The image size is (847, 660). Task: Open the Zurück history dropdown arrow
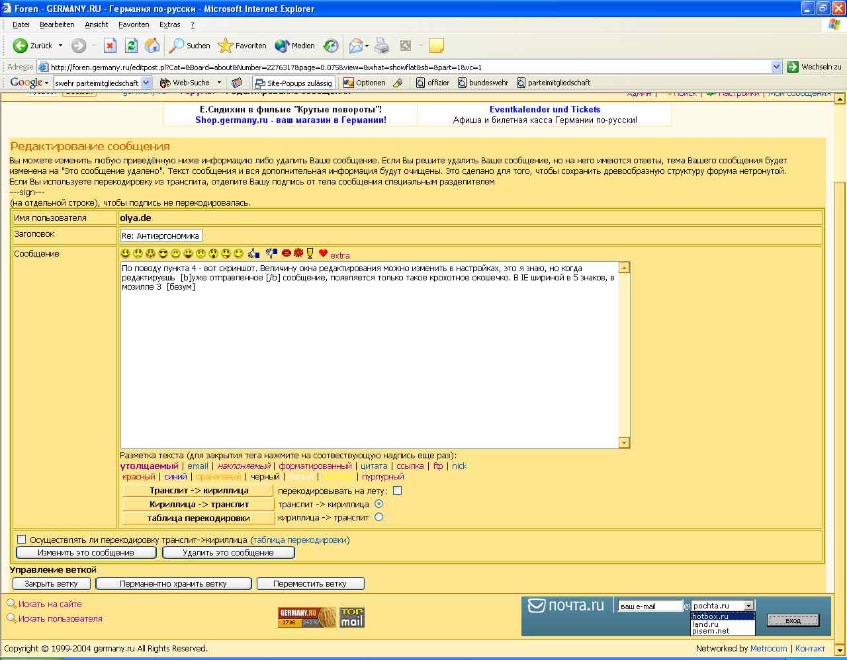point(60,46)
